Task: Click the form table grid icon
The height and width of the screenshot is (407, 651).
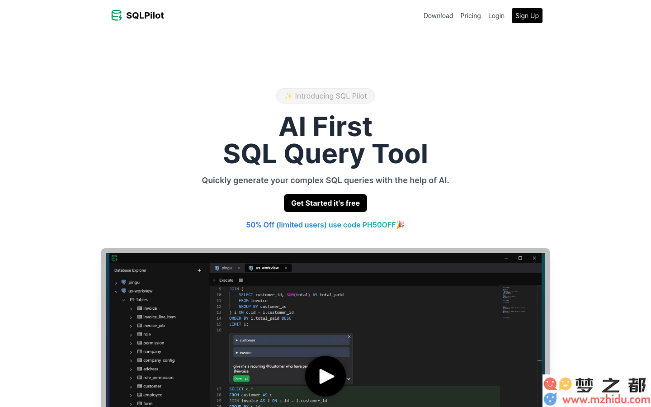Action: pyautogui.click(x=140, y=403)
